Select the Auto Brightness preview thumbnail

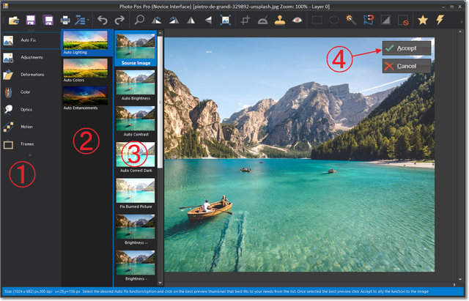[136, 86]
